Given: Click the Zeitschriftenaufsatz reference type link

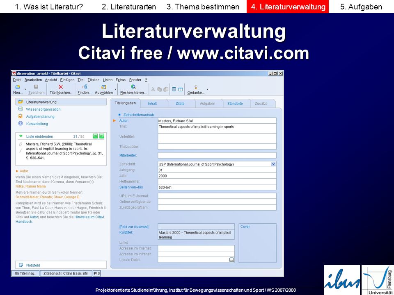Looking at the screenshot, I should click(139, 115).
